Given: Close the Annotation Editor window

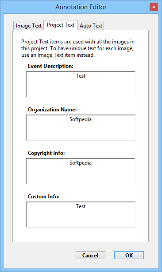Looking at the screenshot, I should [x=154, y=7].
